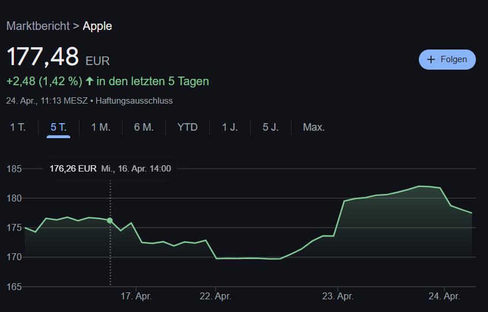Select the 5 T. range tab
The height and width of the screenshot is (312, 488).
tap(59, 127)
